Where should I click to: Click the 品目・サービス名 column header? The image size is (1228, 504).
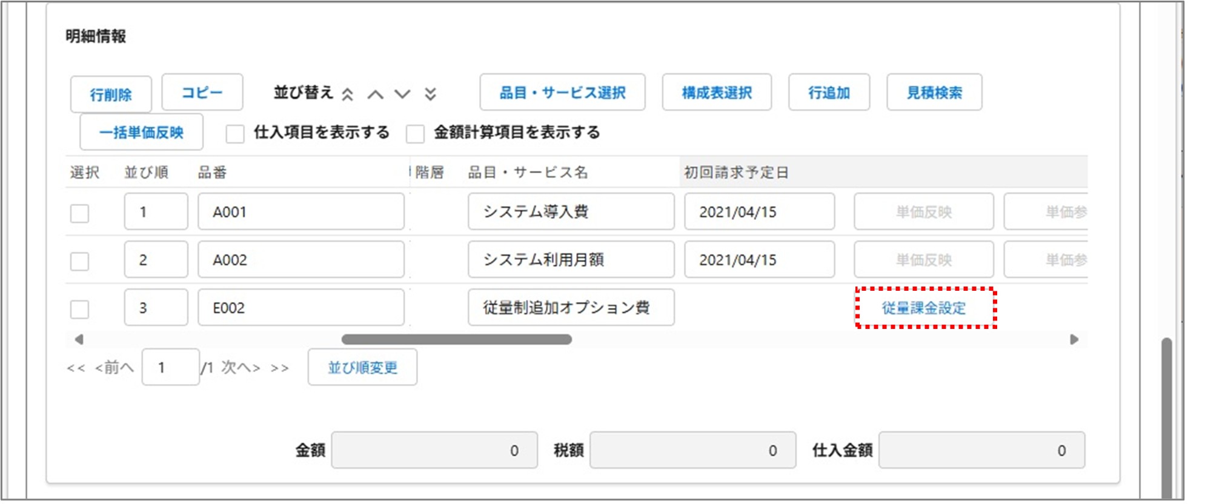coord(528,173)
